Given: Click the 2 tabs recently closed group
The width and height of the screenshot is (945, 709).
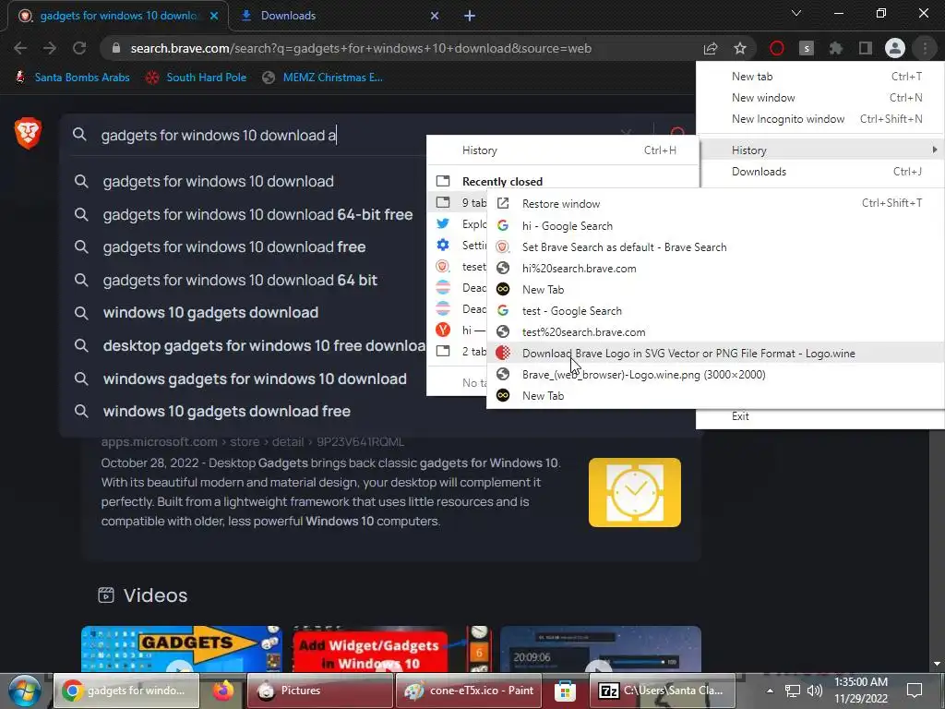Looking at the screenshot, I should click(x=458, y=351).
